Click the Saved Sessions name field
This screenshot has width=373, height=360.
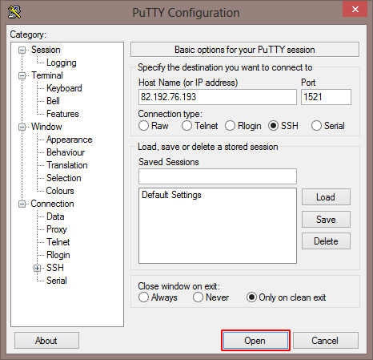click(x=218, y=176)
